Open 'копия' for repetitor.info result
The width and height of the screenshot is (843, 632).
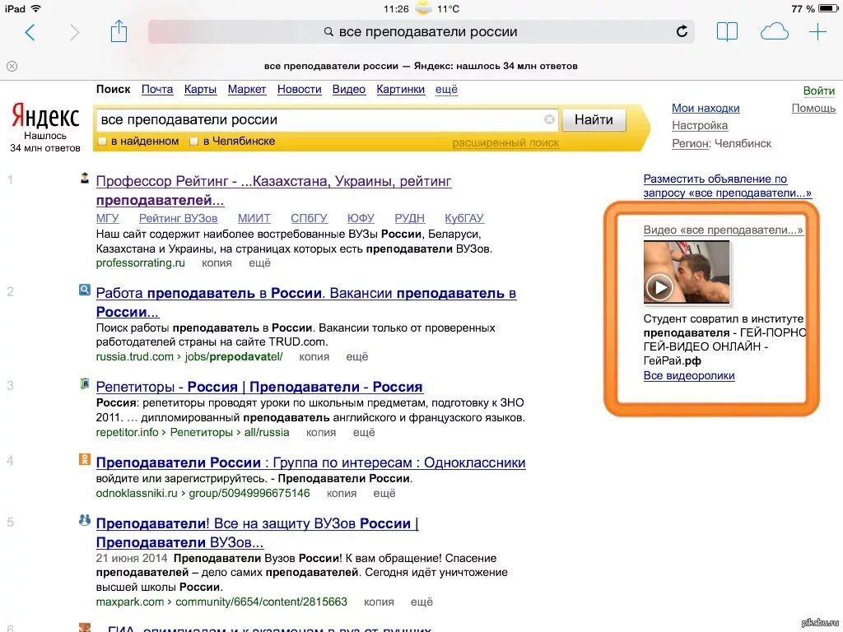(x=321, y=433)
